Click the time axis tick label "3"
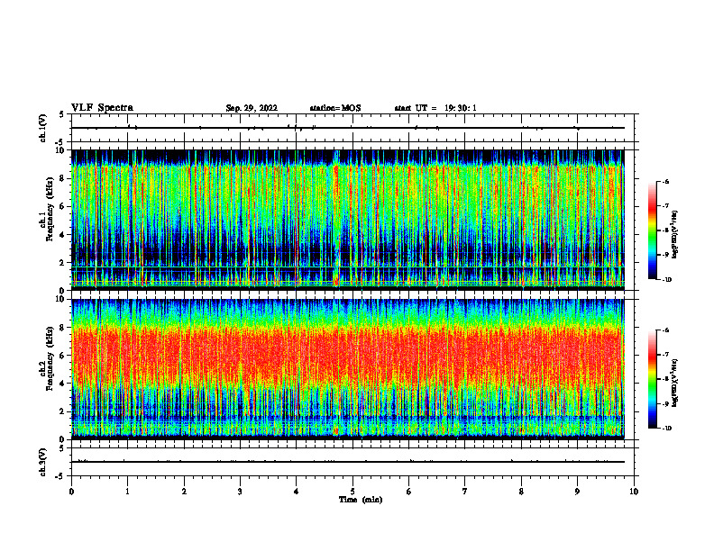 coord(240,492)
